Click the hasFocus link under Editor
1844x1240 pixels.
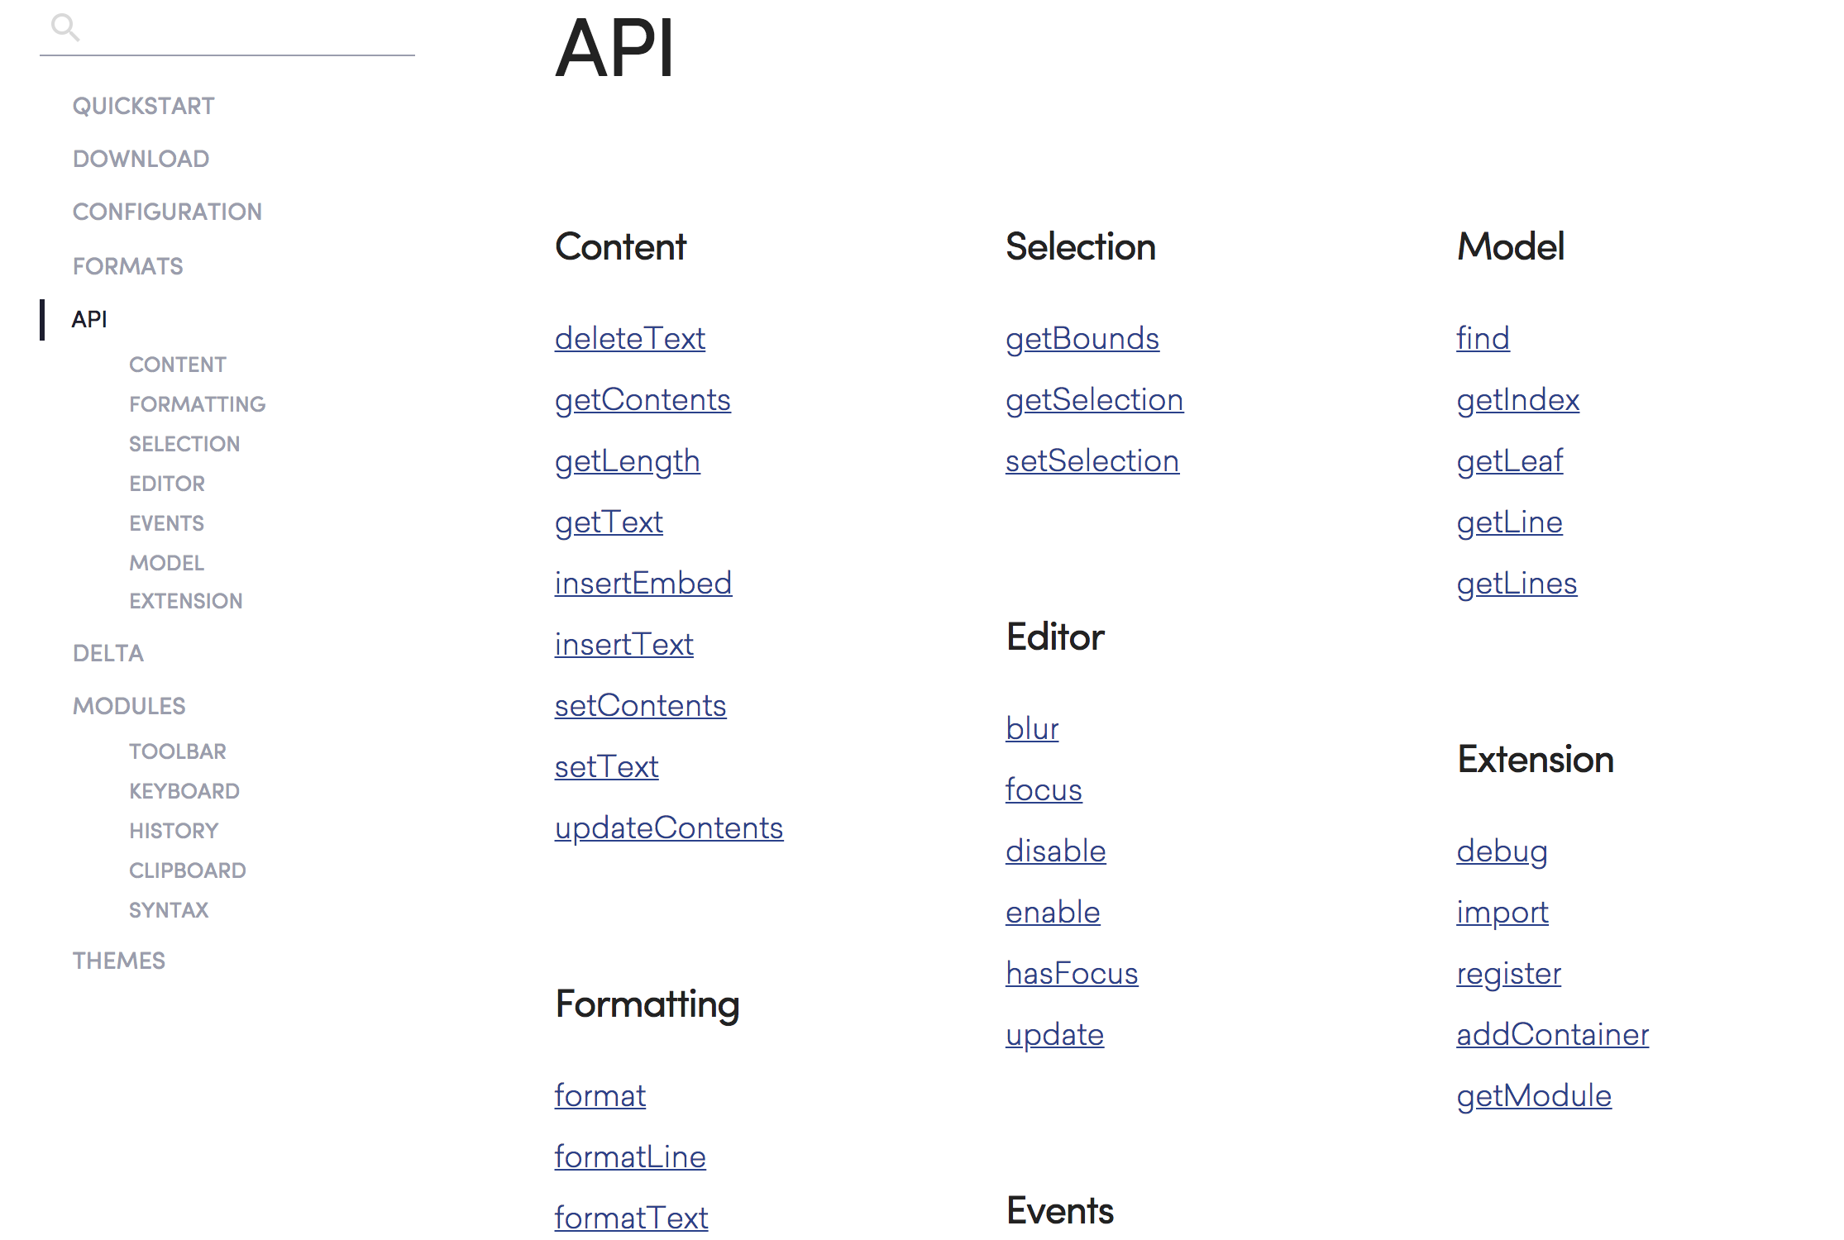[1071, 973]
